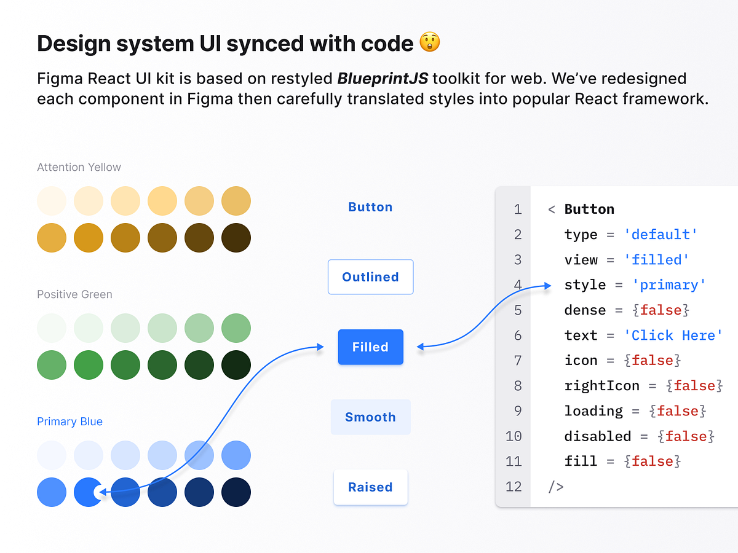Click the Primary Blue label

pos(69,422)
